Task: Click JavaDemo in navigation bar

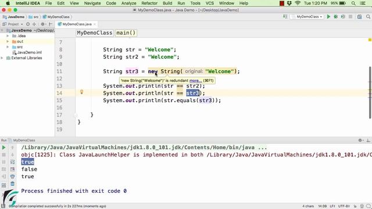Action: (x=14, y=17)
